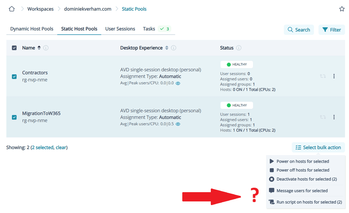Choose Power off hosts for selected
The height and width of the screenshot is (213, 349).
303,170
